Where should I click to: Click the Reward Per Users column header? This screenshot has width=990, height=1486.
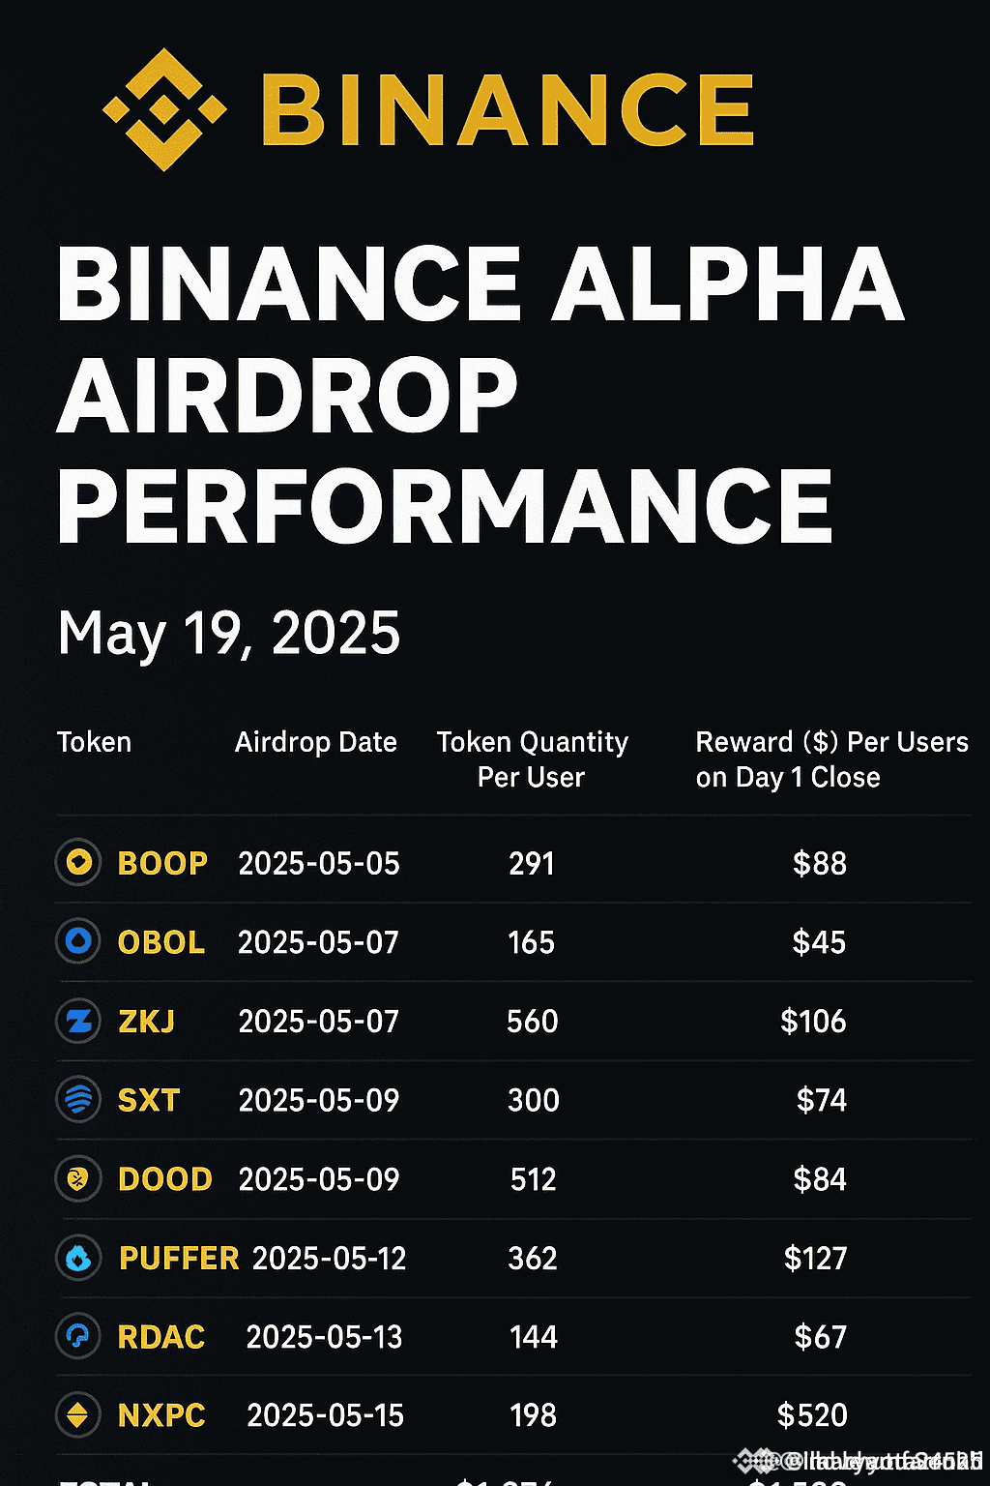[x=831, y=759]
